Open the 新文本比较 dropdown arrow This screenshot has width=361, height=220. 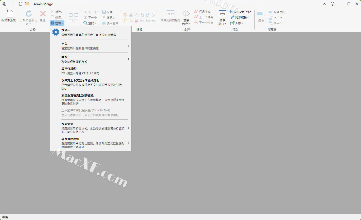[x=17, y=20]
